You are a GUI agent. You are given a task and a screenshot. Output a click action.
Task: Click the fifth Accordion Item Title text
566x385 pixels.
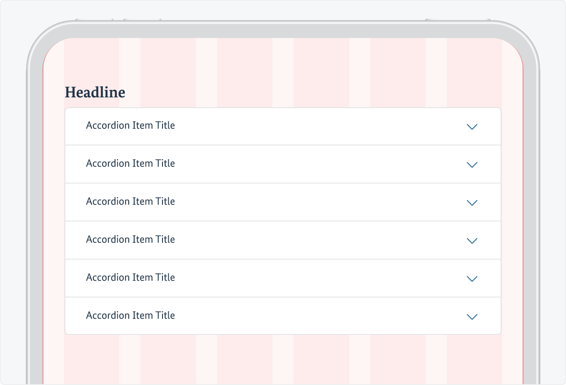[131, 277]
